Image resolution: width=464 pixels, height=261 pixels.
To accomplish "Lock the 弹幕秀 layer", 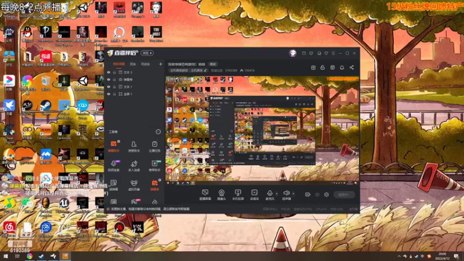I will click(114, 79).
